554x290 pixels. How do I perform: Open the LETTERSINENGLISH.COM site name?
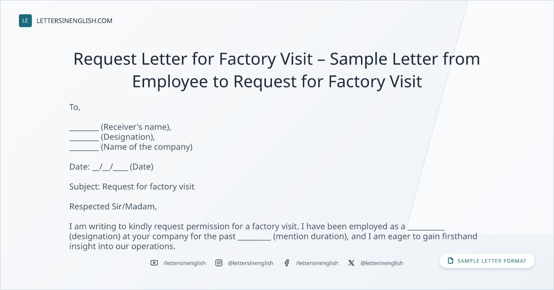74,21
